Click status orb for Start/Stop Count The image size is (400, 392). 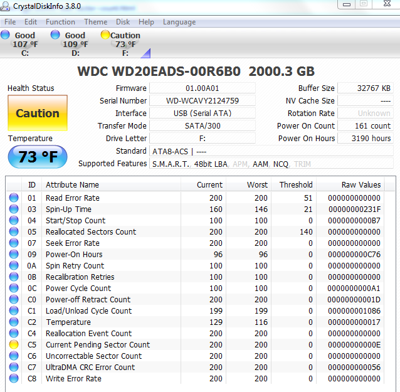click(14, 220)
